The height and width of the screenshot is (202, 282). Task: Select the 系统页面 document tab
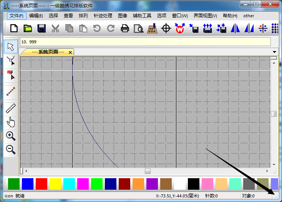48,52
